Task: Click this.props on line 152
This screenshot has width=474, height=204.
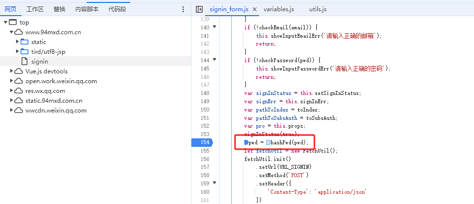Action: [x=289, y=126]
